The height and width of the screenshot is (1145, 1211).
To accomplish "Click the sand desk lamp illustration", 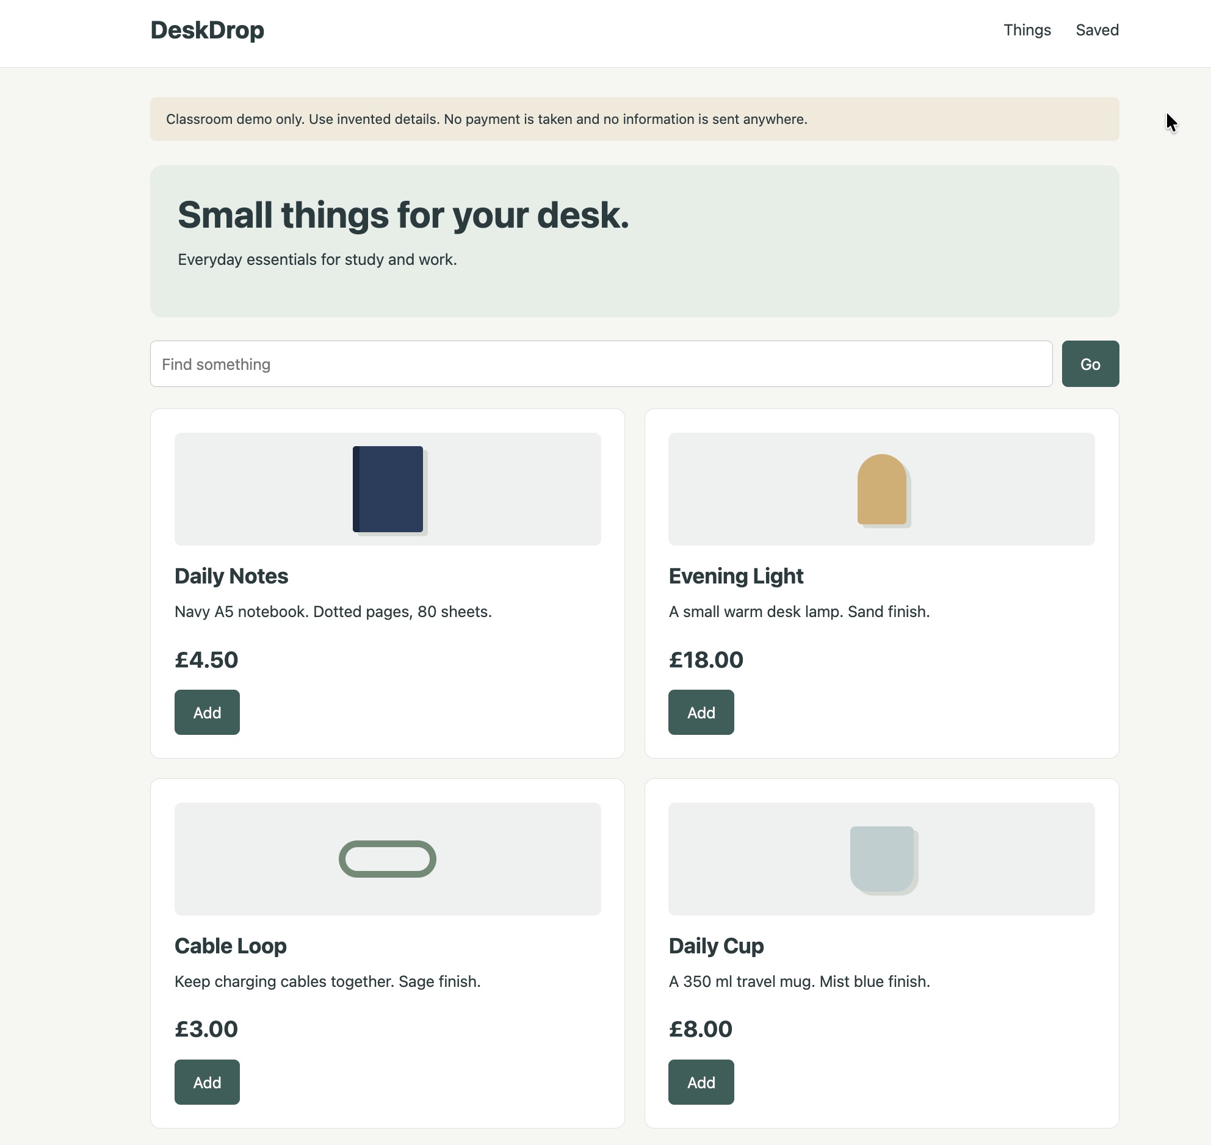I will [883, 490].
